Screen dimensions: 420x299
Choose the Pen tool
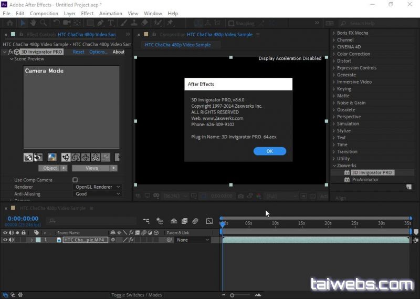click(100, 23)
